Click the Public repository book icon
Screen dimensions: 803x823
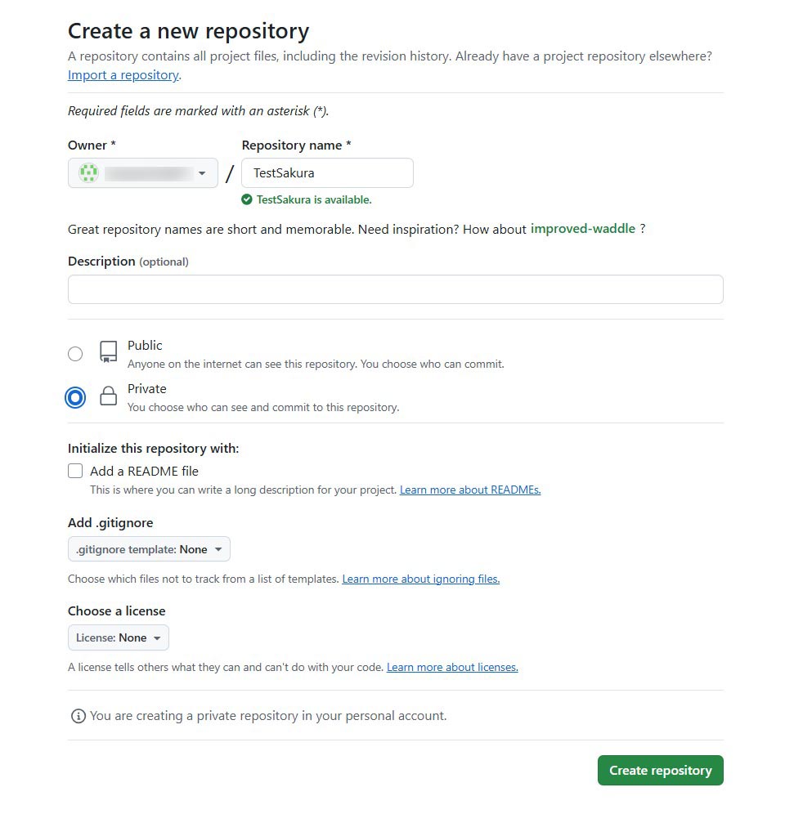[x=108, y=352]
